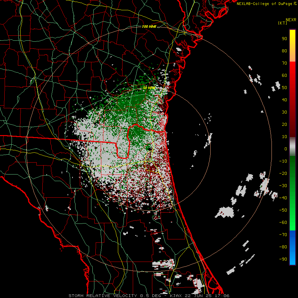
Task: Click the 0.5 DEG elevation text in the caption
Action: point(150,296)
